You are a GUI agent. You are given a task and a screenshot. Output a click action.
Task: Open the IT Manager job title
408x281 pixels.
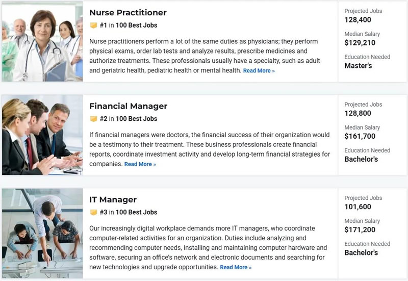coord(113,199)
